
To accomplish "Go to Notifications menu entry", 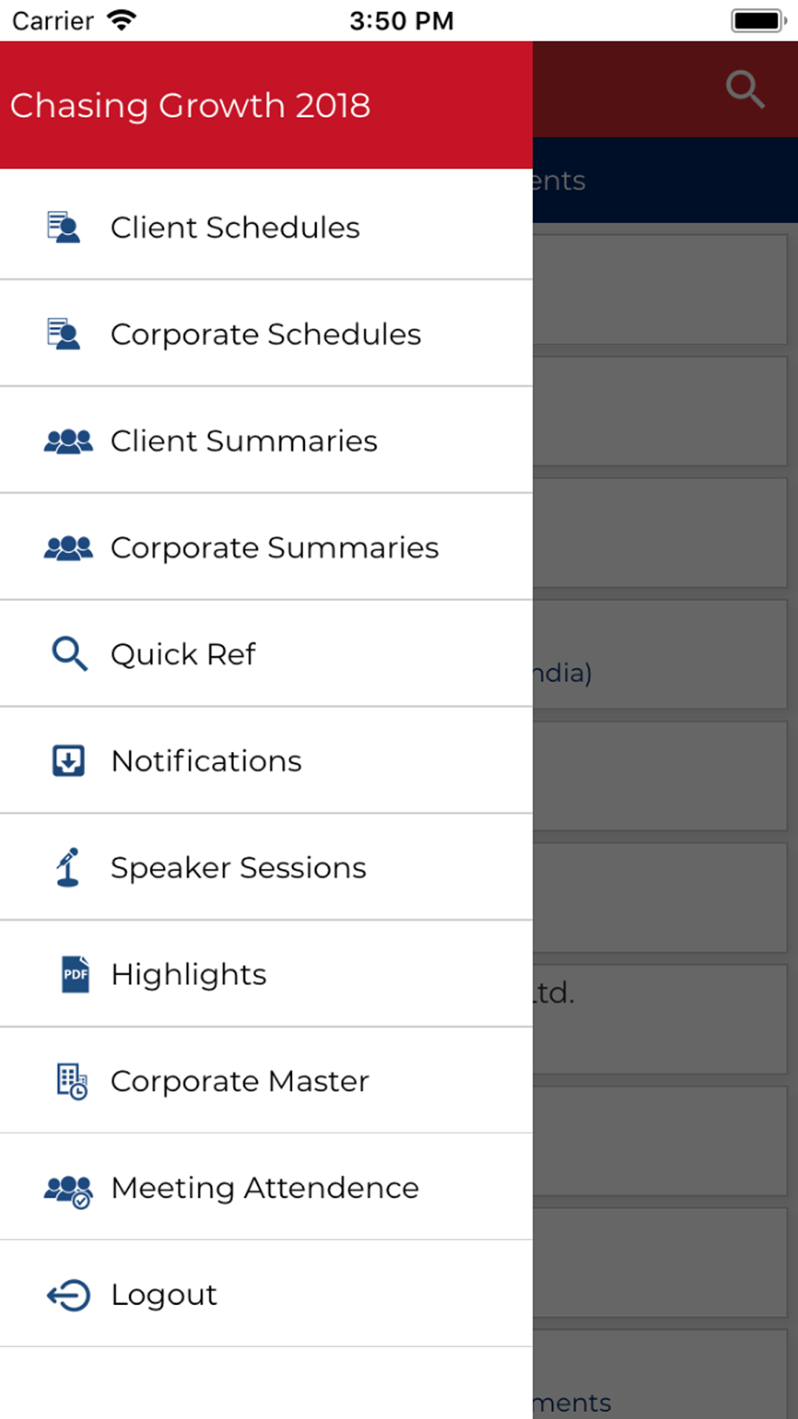I will tap(206, 761).
